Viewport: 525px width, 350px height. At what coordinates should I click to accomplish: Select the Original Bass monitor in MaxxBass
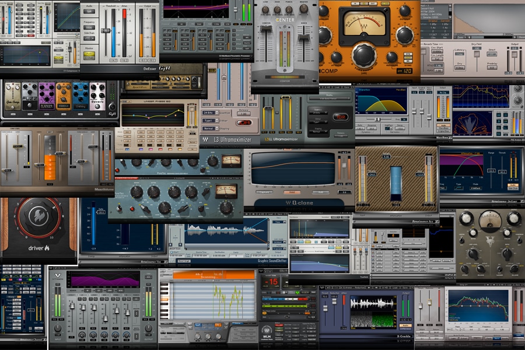point(443,131)
